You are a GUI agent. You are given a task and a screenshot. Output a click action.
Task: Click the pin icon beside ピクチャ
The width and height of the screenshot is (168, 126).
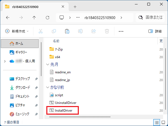(36, 105)
